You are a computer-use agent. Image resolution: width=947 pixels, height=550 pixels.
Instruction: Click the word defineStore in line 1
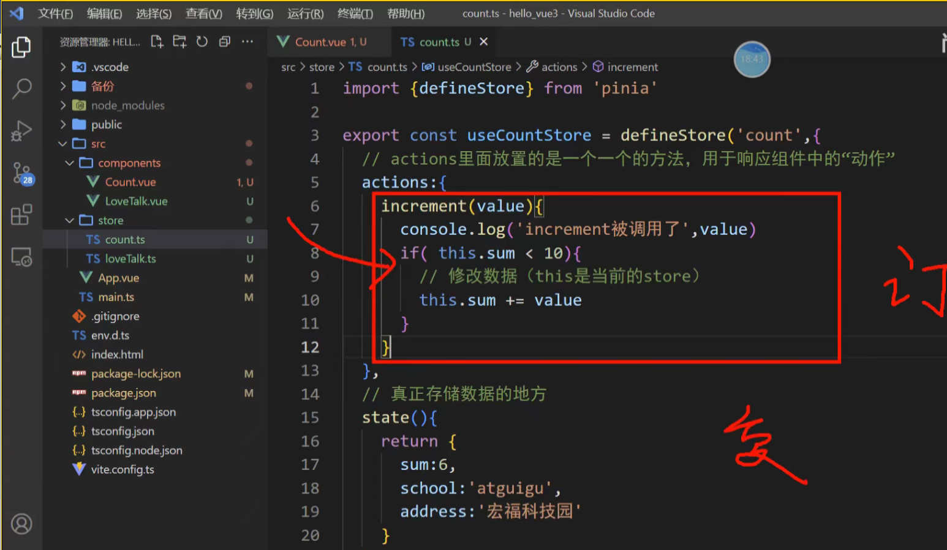pyautogui.click(x=472, y=89)
